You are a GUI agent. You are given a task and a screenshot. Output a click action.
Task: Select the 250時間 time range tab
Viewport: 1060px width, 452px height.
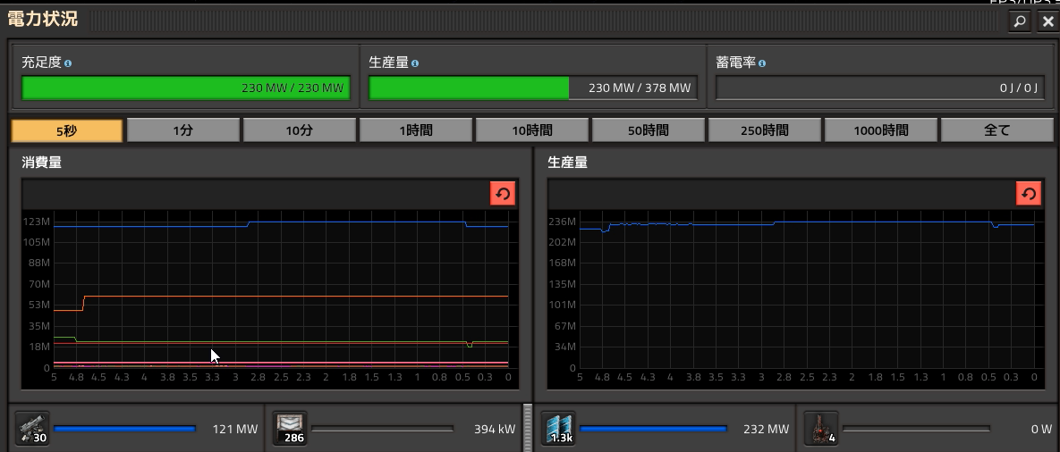765,131
